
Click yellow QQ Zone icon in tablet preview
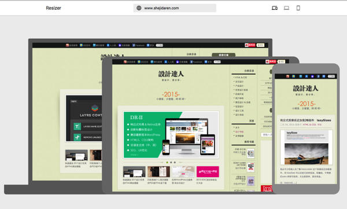pyautogui.click(x=139, y=62)
